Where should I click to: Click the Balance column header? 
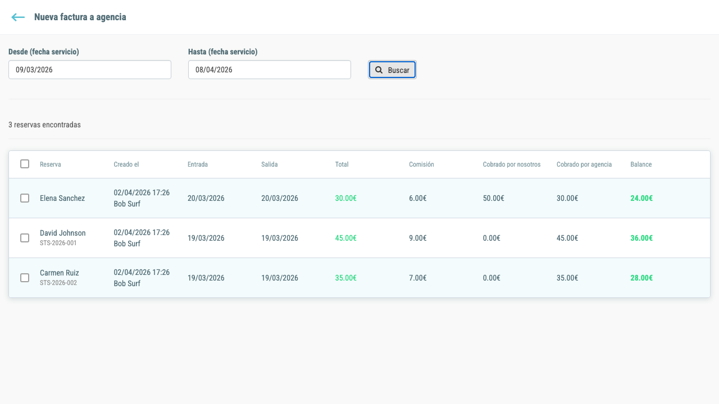click(x=641, y=164)
